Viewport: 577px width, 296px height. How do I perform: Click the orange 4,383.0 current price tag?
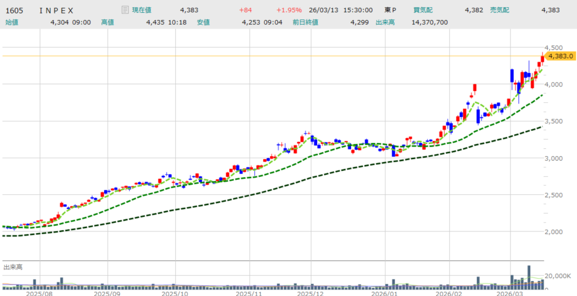click(x=560, y=56)
